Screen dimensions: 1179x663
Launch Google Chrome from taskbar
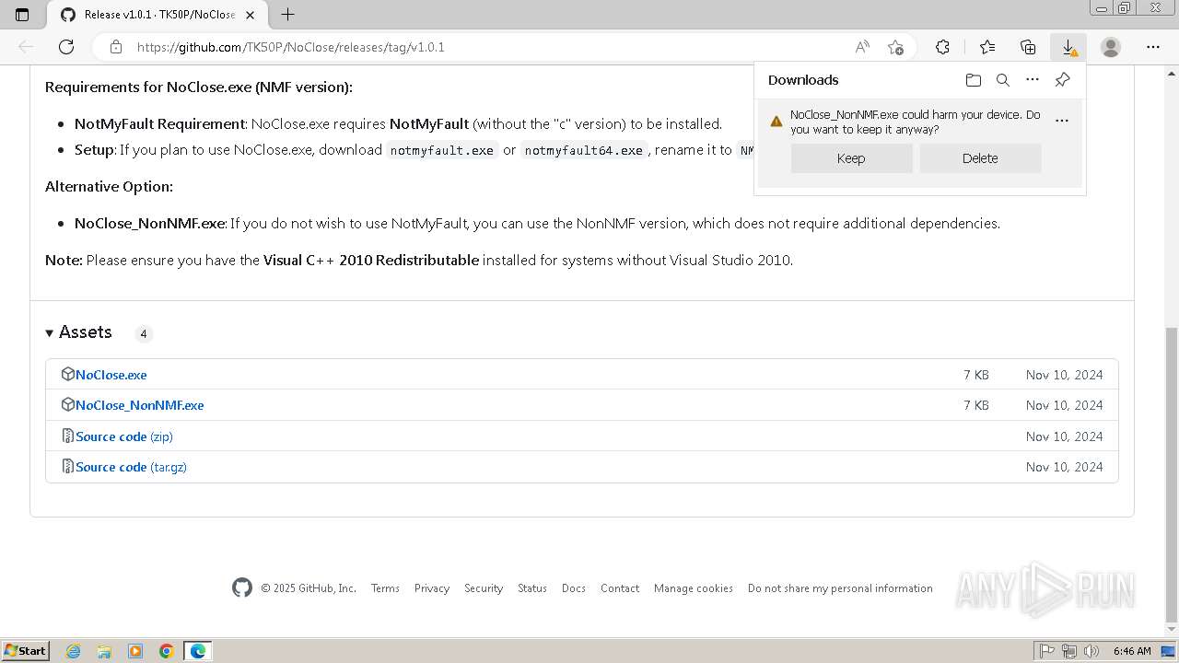[x=167, y=651]
